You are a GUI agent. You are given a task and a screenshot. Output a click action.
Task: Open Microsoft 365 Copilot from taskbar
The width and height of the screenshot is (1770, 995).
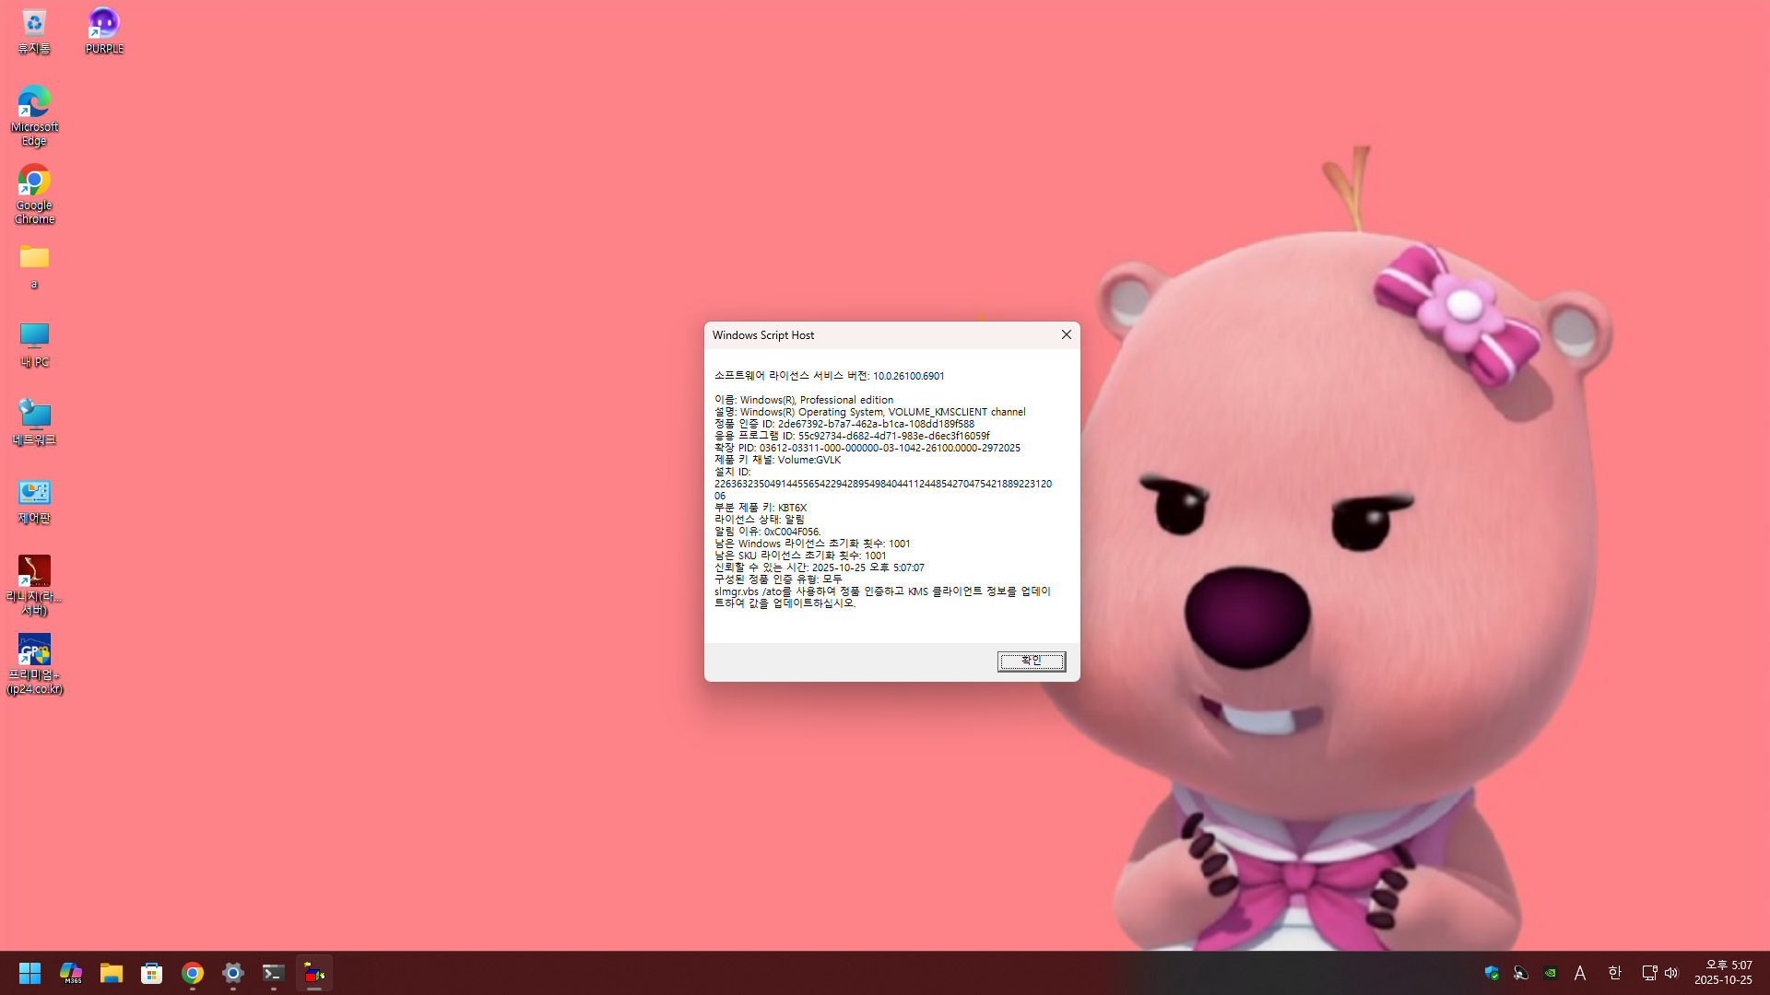click(71, 973)
